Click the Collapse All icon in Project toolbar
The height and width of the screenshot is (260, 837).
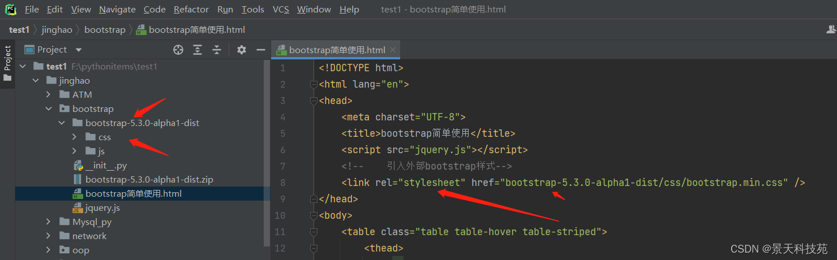(216, 50)
